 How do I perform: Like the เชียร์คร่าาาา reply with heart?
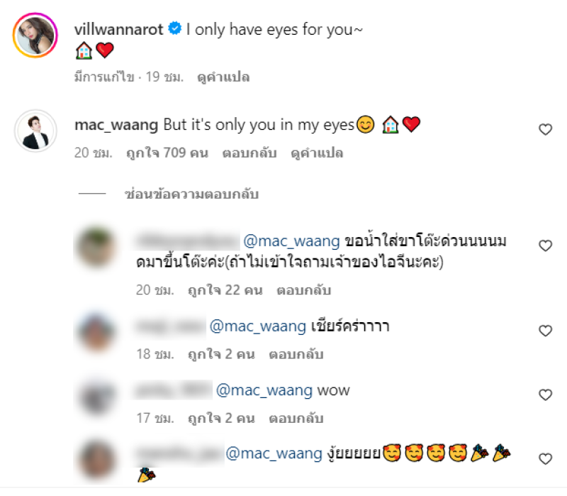545,331
